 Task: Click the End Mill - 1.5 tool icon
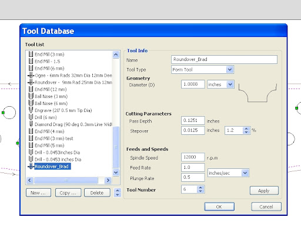[31, 61]
